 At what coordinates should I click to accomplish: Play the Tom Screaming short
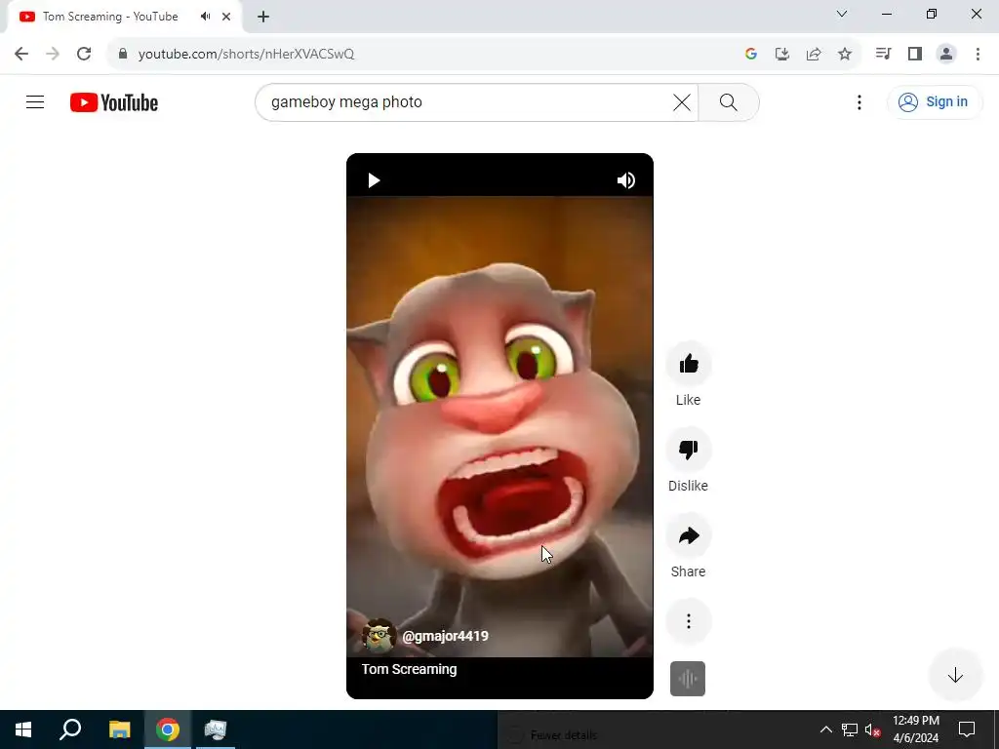374,180
